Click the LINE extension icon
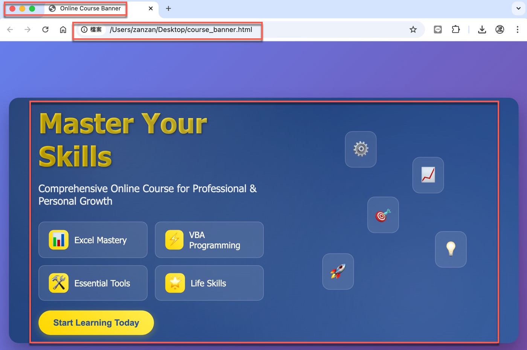The width and height of the screenshot is (527, 350). click(x=438, y=30)
